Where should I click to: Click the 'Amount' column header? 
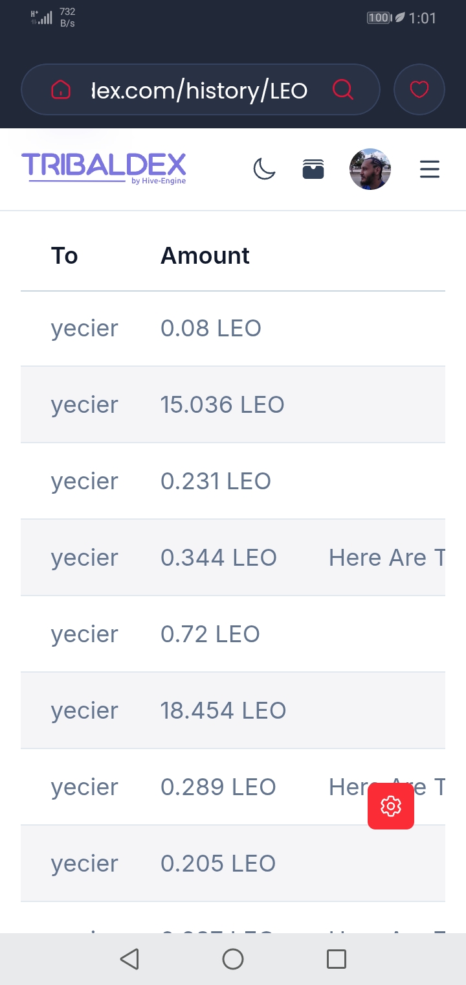205,256
